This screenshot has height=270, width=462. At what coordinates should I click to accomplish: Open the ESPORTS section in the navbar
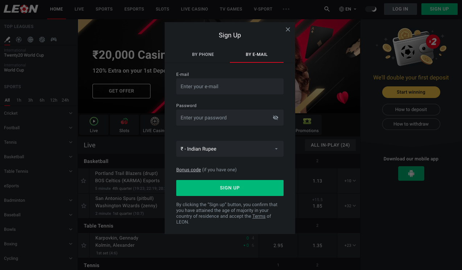[x=134, y=9]
